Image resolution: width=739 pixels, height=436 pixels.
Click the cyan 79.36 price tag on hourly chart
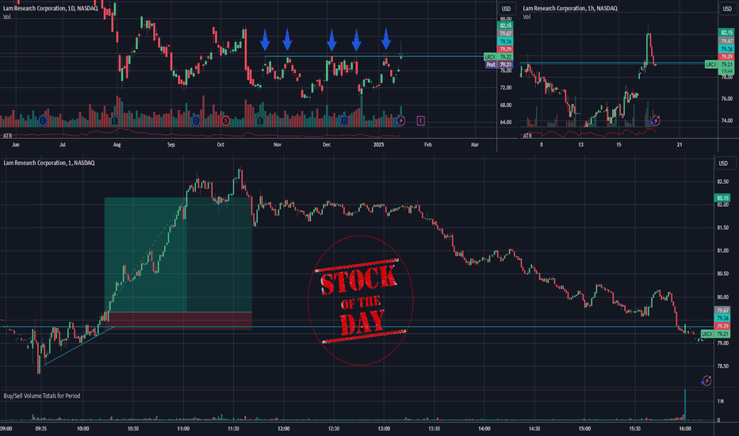726,48
